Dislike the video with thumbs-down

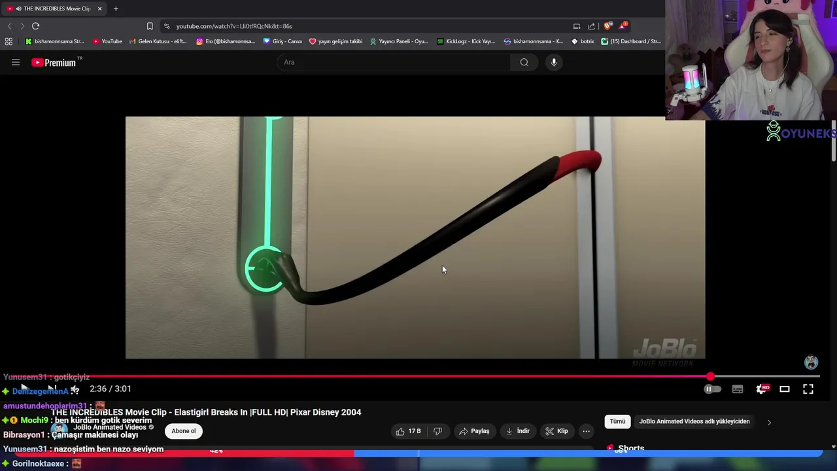pyautogui.click(x=437, y=431)
